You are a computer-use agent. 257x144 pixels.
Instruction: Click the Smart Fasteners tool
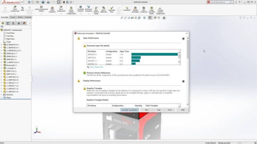click(52, 10)
